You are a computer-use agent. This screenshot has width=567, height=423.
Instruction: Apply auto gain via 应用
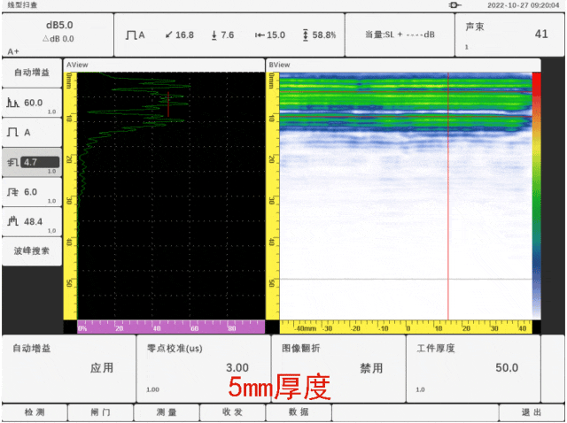pos(69,368)
